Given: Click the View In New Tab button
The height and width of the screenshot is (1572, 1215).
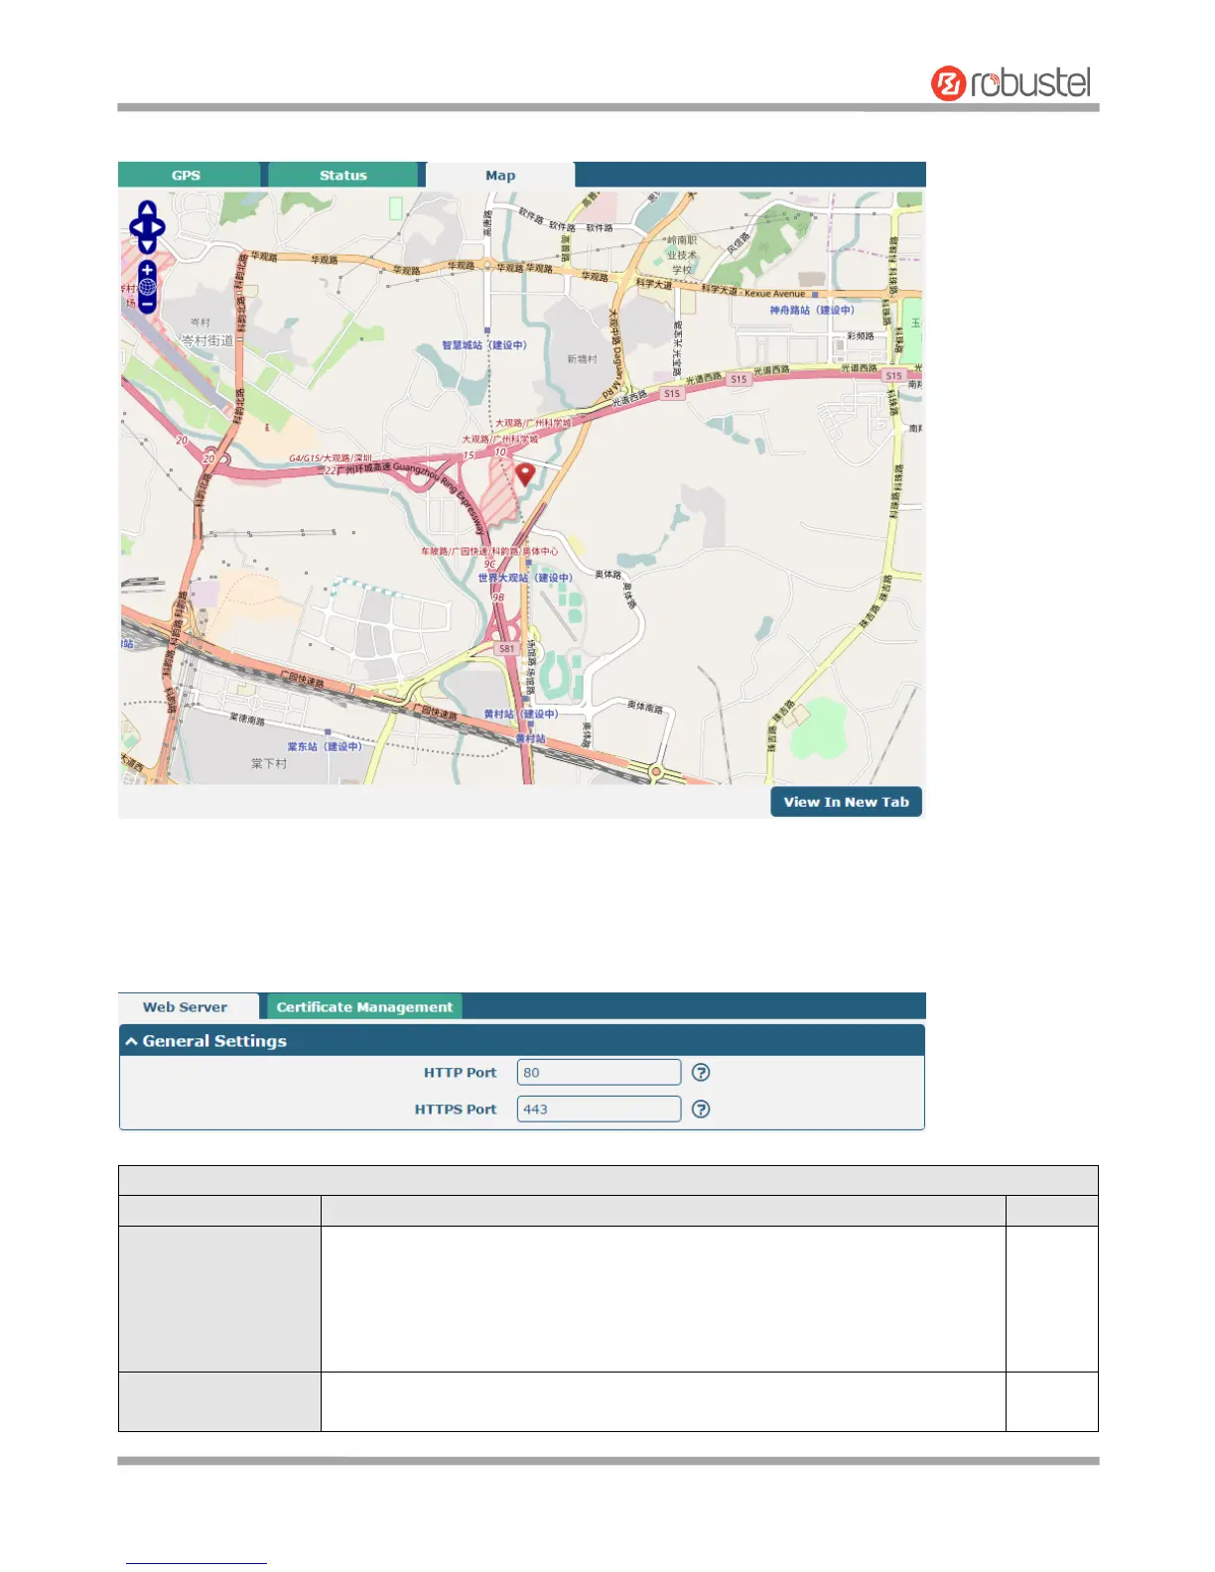Looking at the screenshot, I should (847, 802).
